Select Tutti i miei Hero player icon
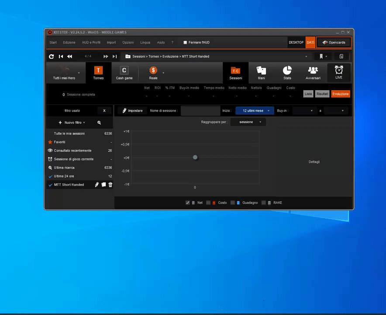Viewport: 386px width, 315px height. tap(64, 73)
